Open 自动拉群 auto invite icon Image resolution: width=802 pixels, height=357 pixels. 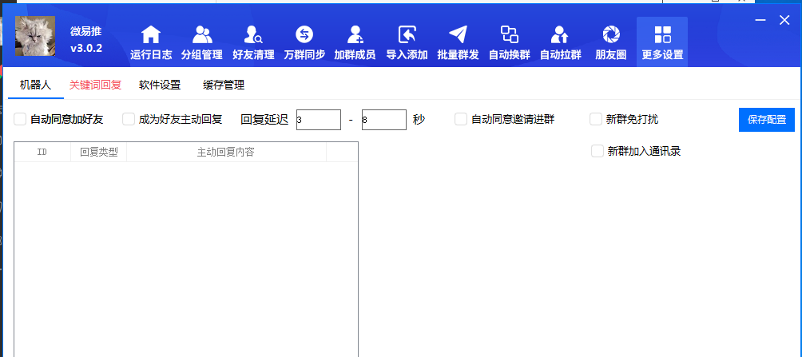pos(560,35)
